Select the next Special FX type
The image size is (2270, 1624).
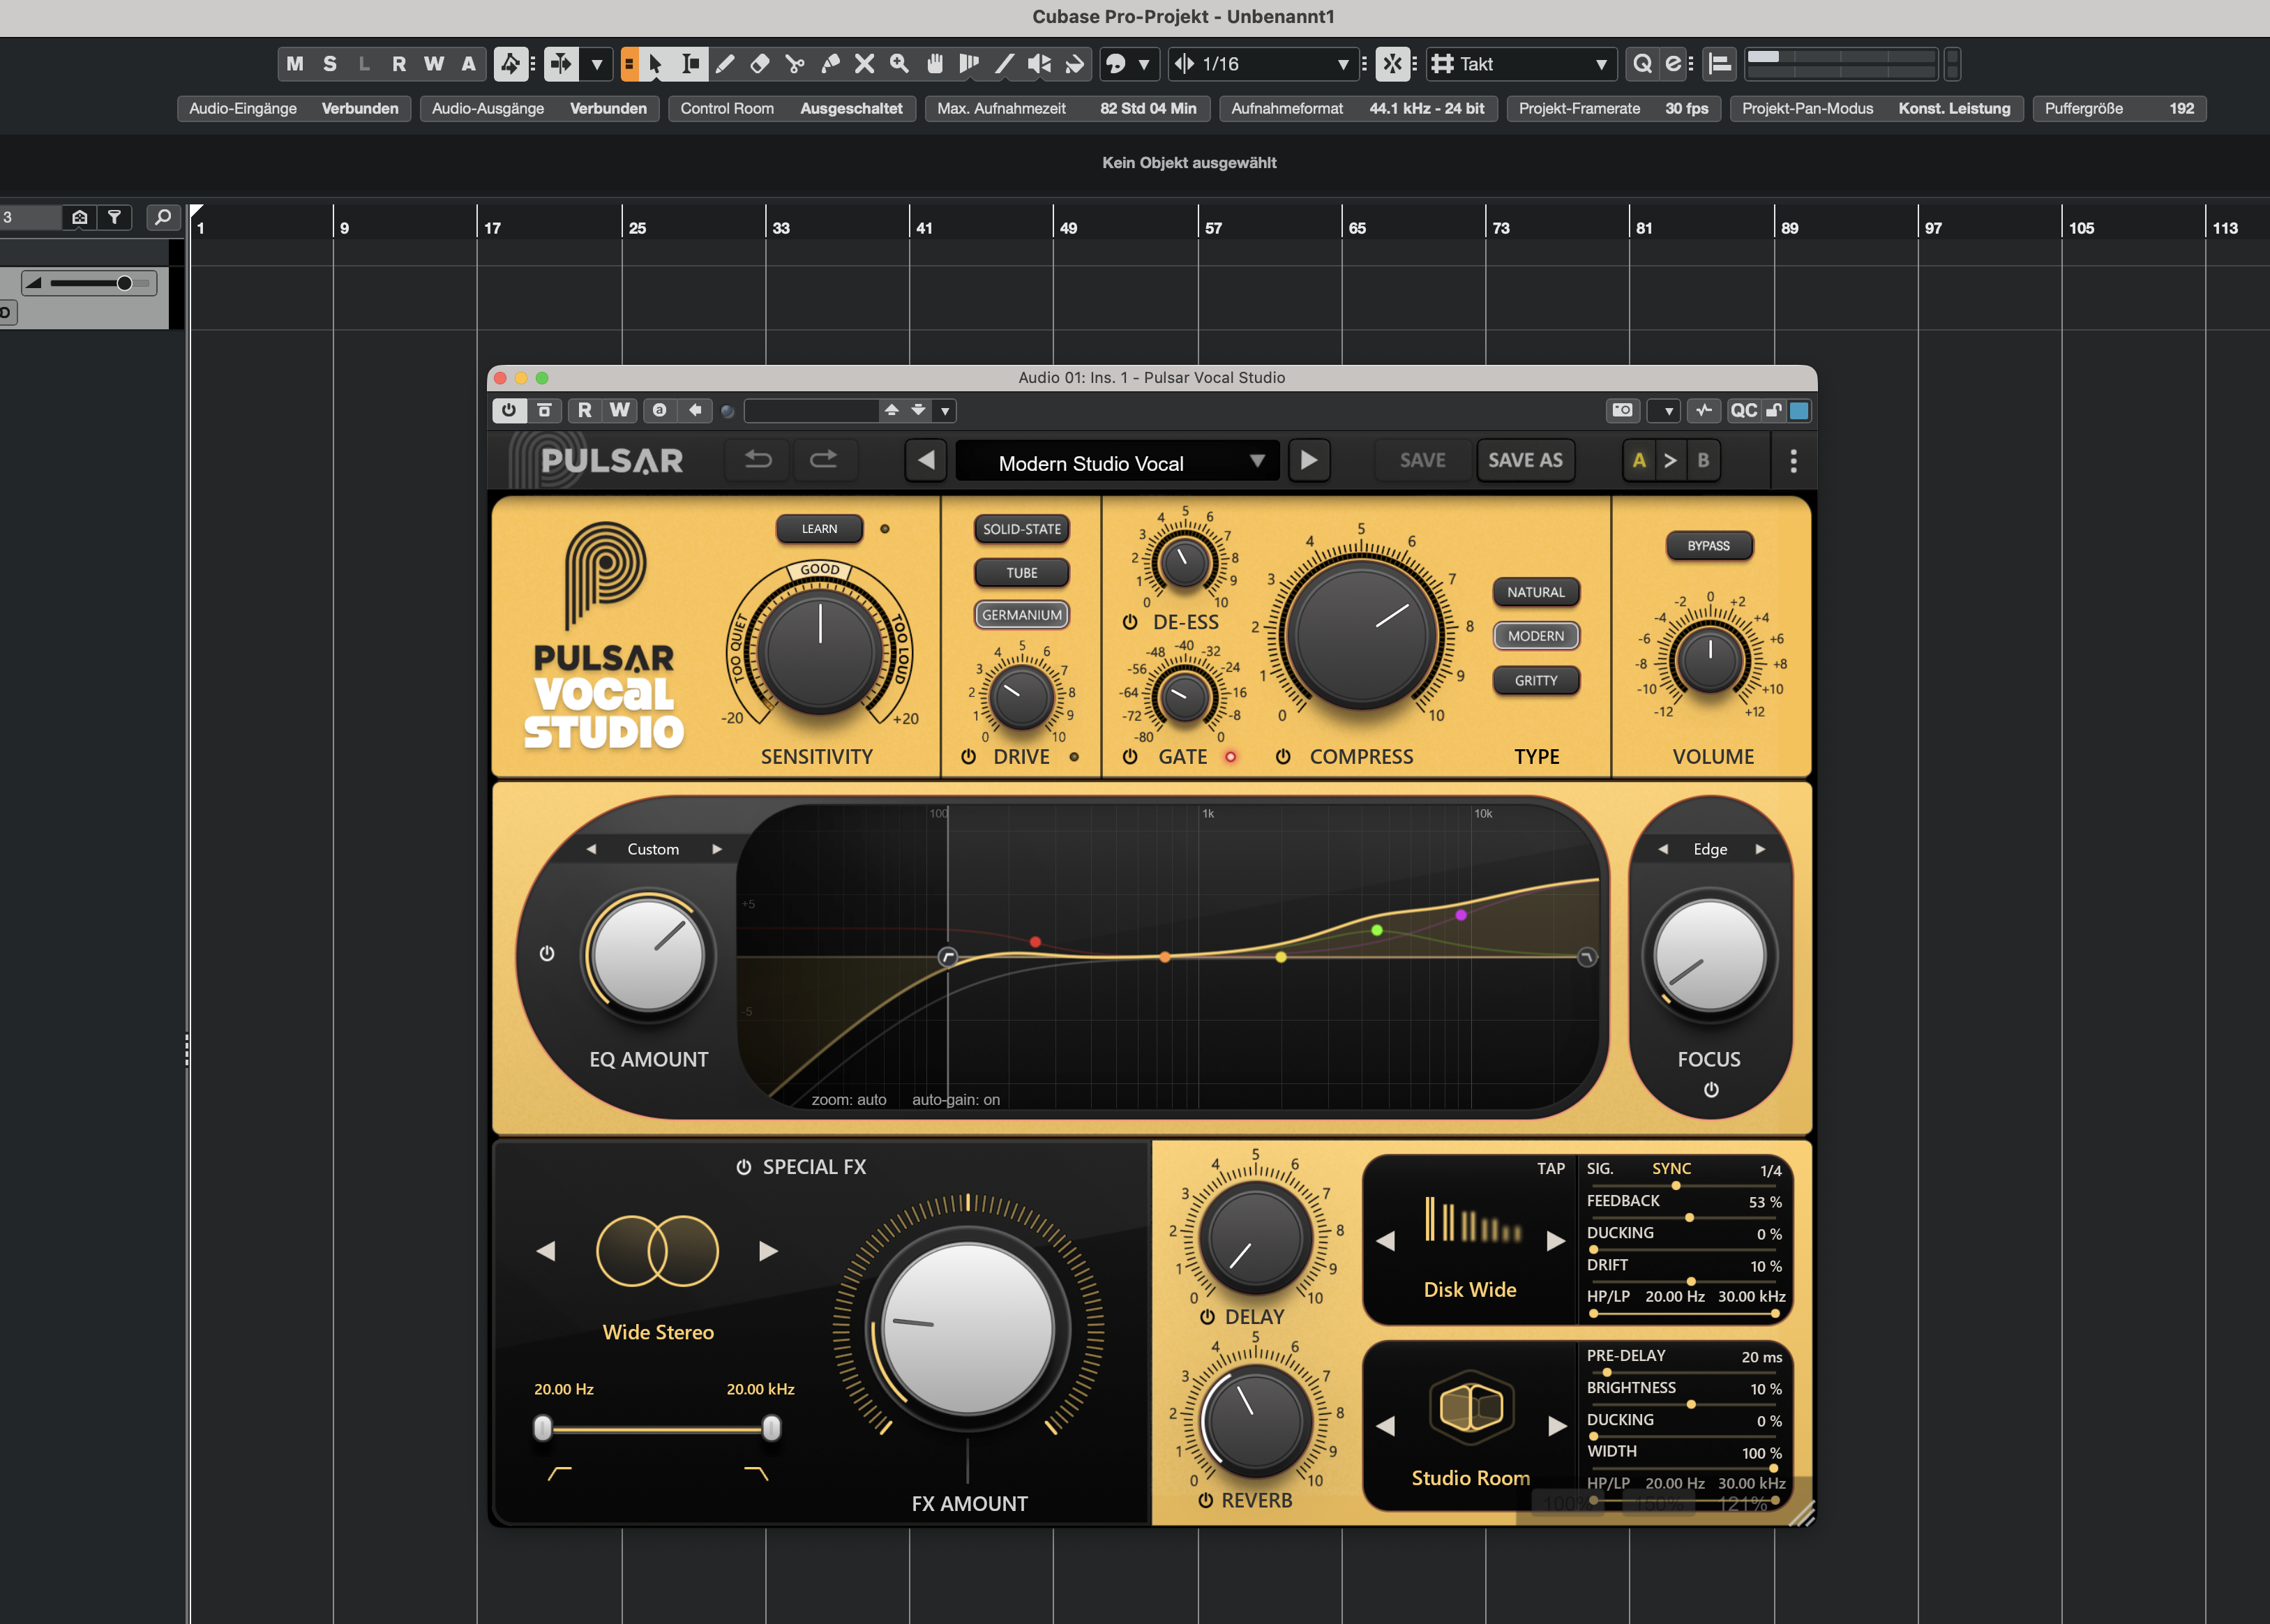coord(768,1251)
